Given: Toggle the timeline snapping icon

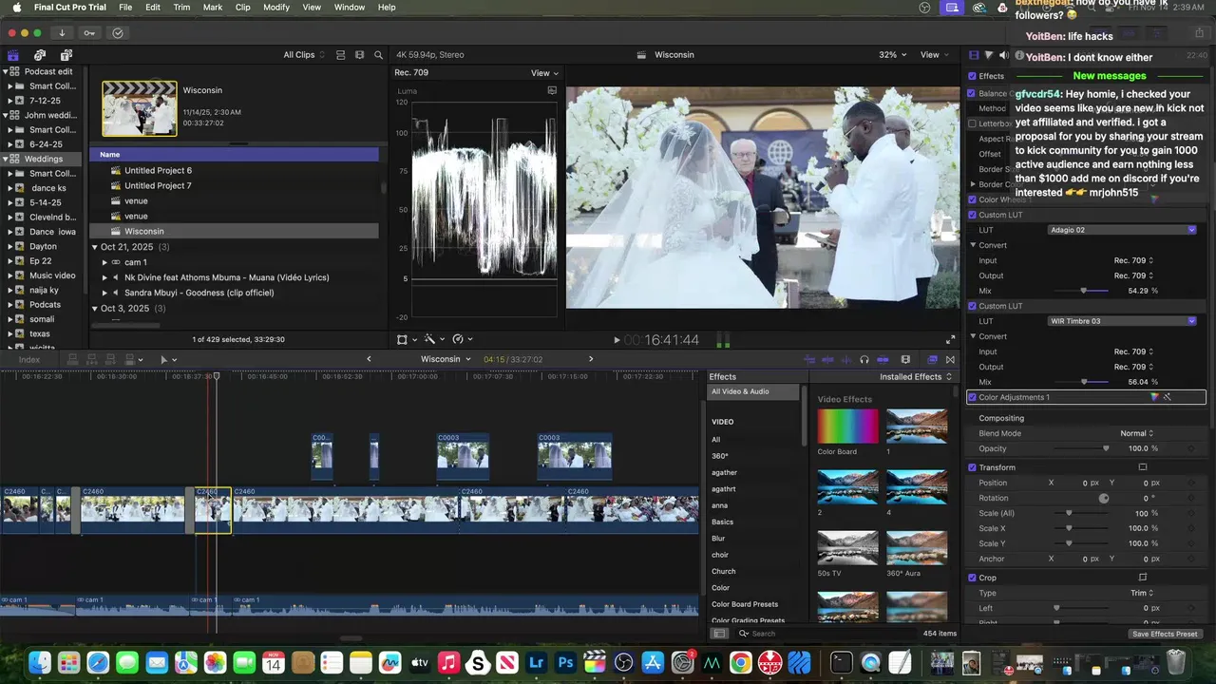Looking at the screenshot, I should coord(883,360).
